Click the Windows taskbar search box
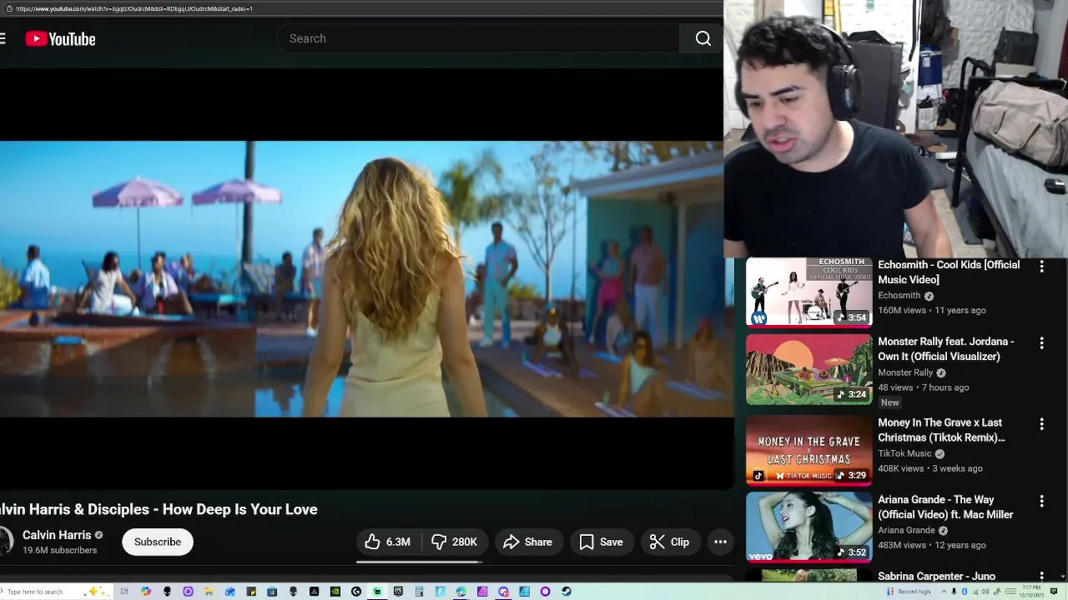This screenshot has width=1068, height=600. pyautogui.click(x=55, y=592)
